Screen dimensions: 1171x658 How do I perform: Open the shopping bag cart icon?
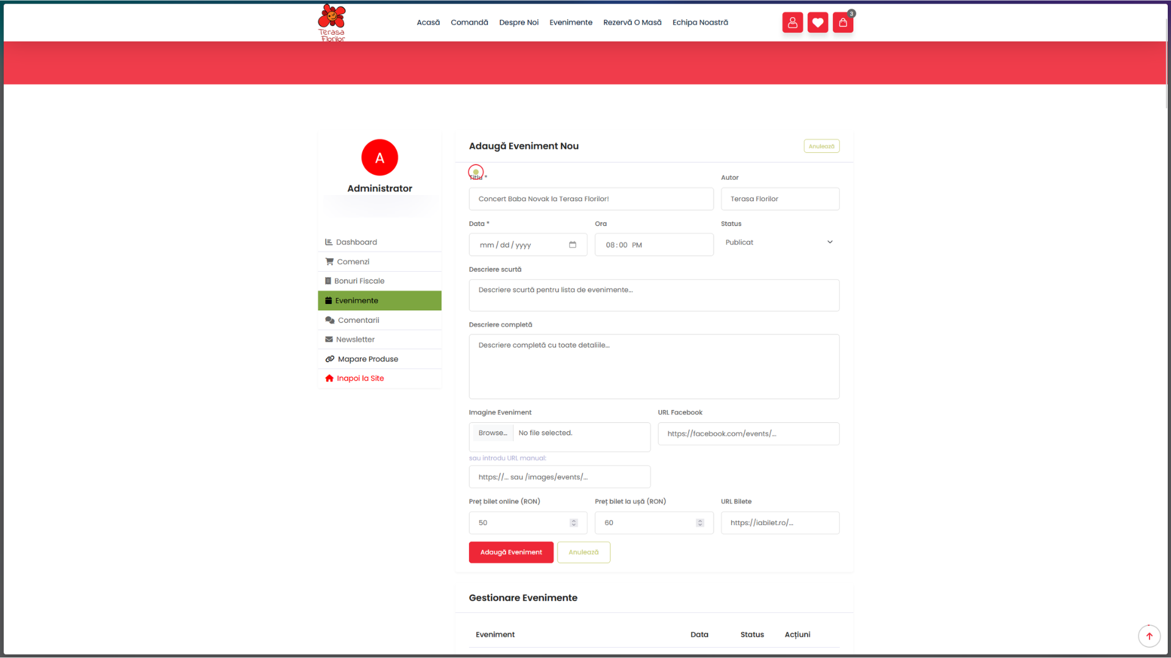pos(843,23)
